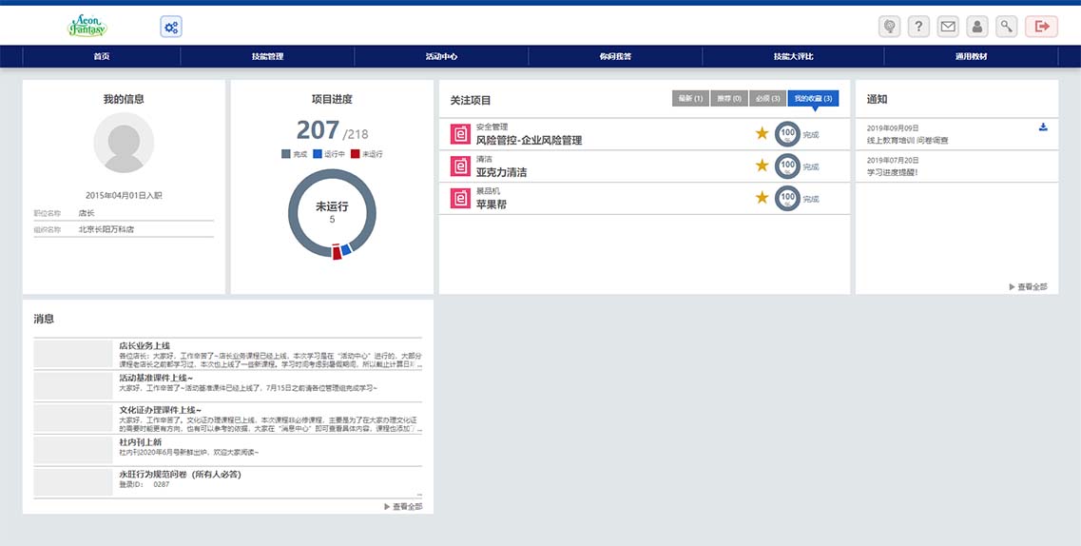Click the course icon of 亚克力清洁
The image size is (1081, 546).
[460, 166]
